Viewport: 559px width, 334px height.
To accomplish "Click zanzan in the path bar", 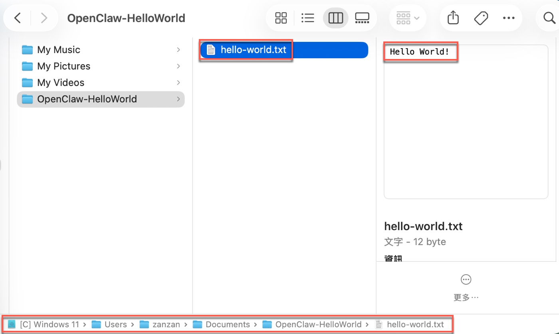I will [166, 324].
